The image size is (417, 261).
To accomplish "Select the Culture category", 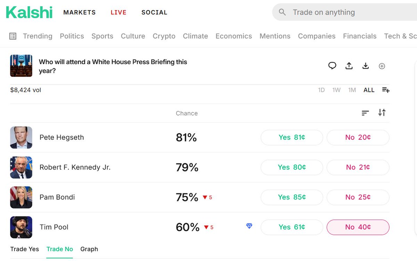I will click(x=133, y=36).
